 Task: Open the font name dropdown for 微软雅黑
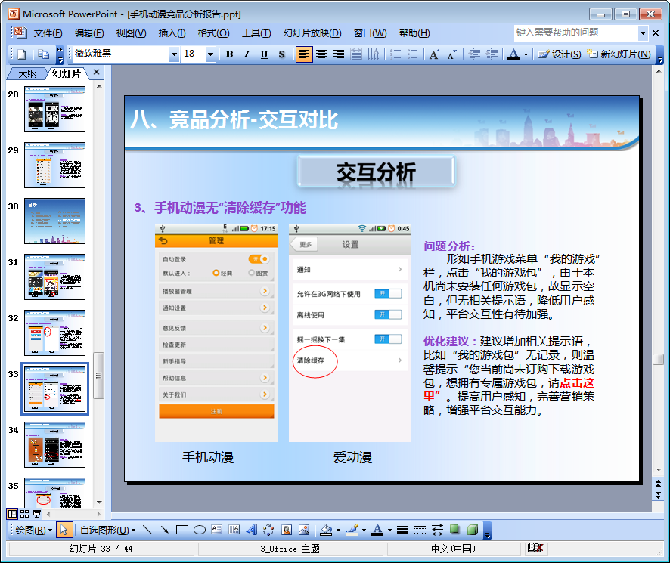click(174, 54)
